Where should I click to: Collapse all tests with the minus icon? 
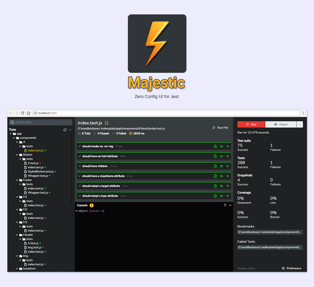point(70,130)
